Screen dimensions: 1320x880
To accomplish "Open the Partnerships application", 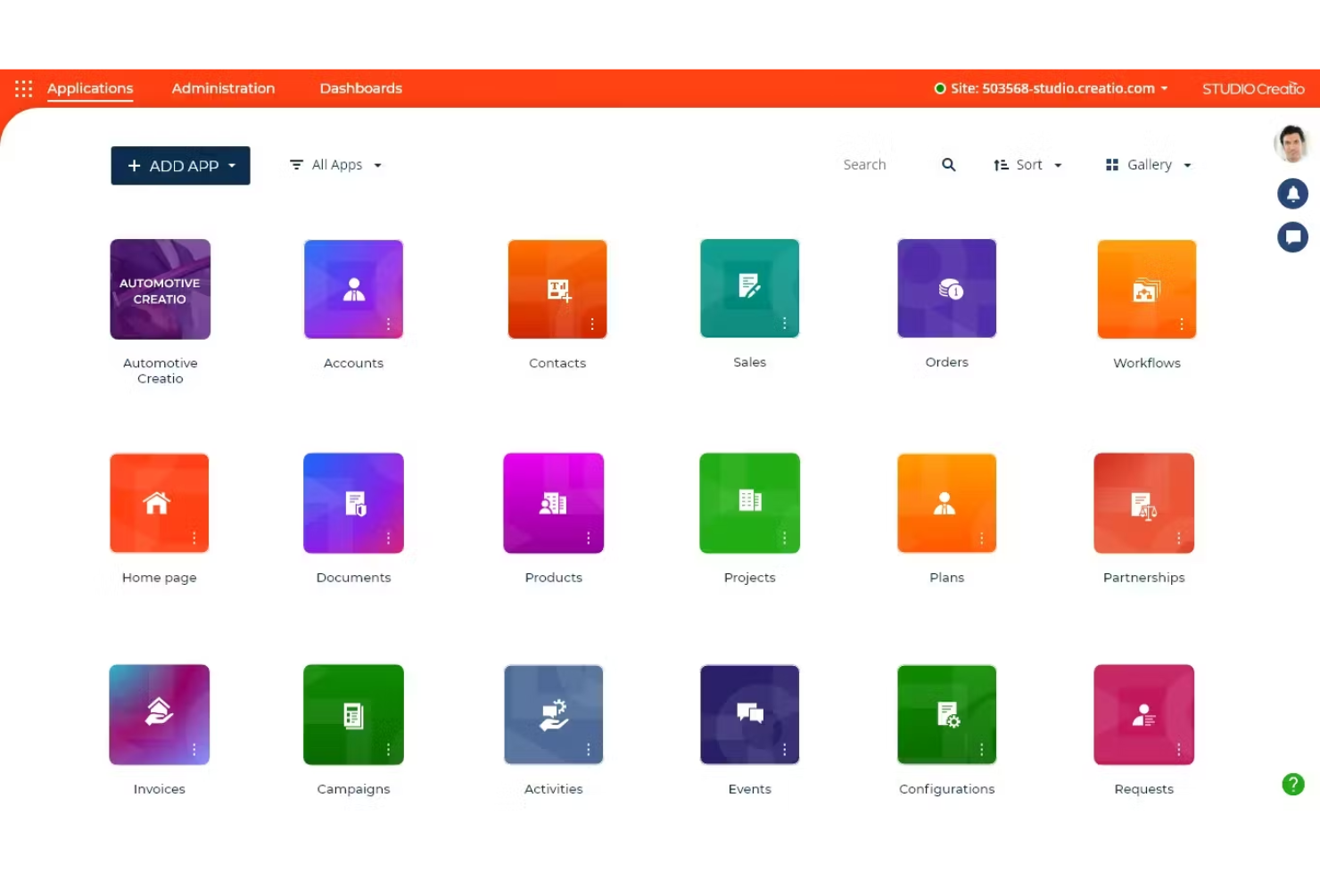I will pyautogui.click(x=1143, y=502).
